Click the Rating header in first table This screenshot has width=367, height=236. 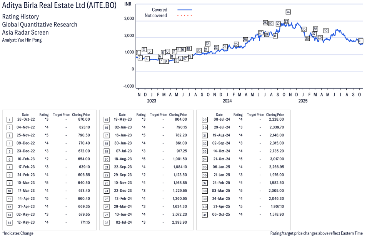pos(44,115)
